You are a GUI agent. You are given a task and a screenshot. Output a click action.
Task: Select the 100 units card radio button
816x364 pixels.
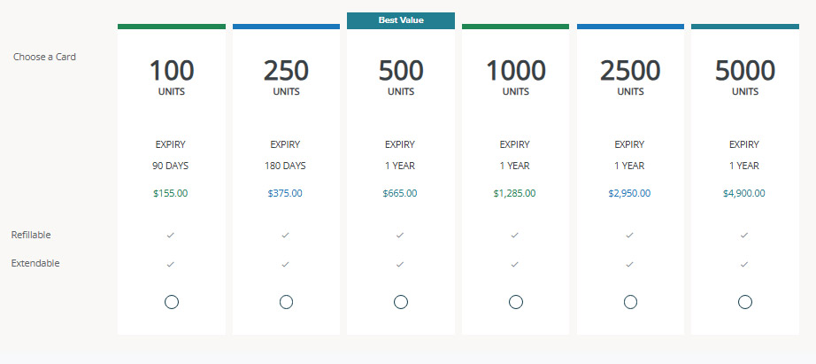(172, 302)
